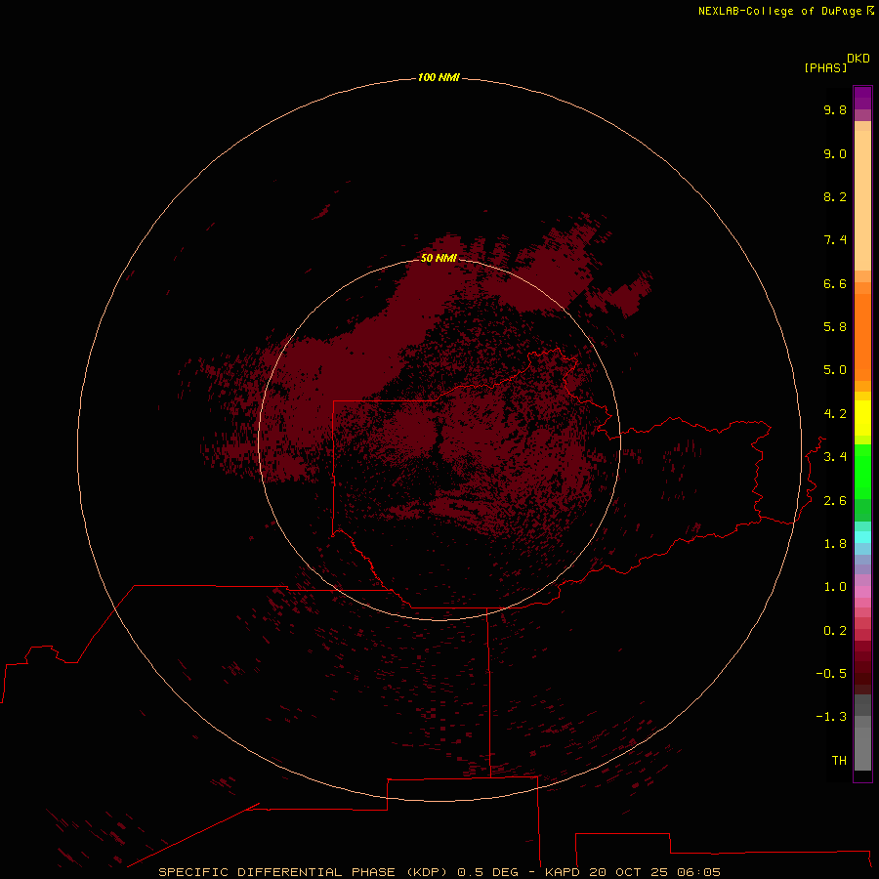Pick the pink color bar segment
879x879 pixels.
pyautogui.click(x=862, y=592)
